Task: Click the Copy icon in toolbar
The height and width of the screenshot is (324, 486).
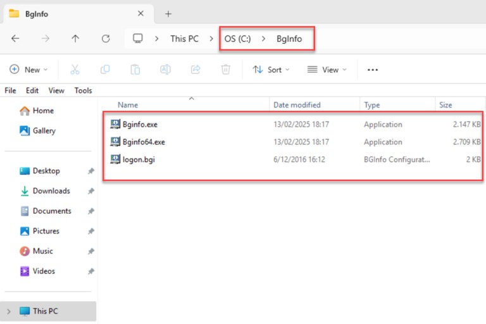Action: 105,70
